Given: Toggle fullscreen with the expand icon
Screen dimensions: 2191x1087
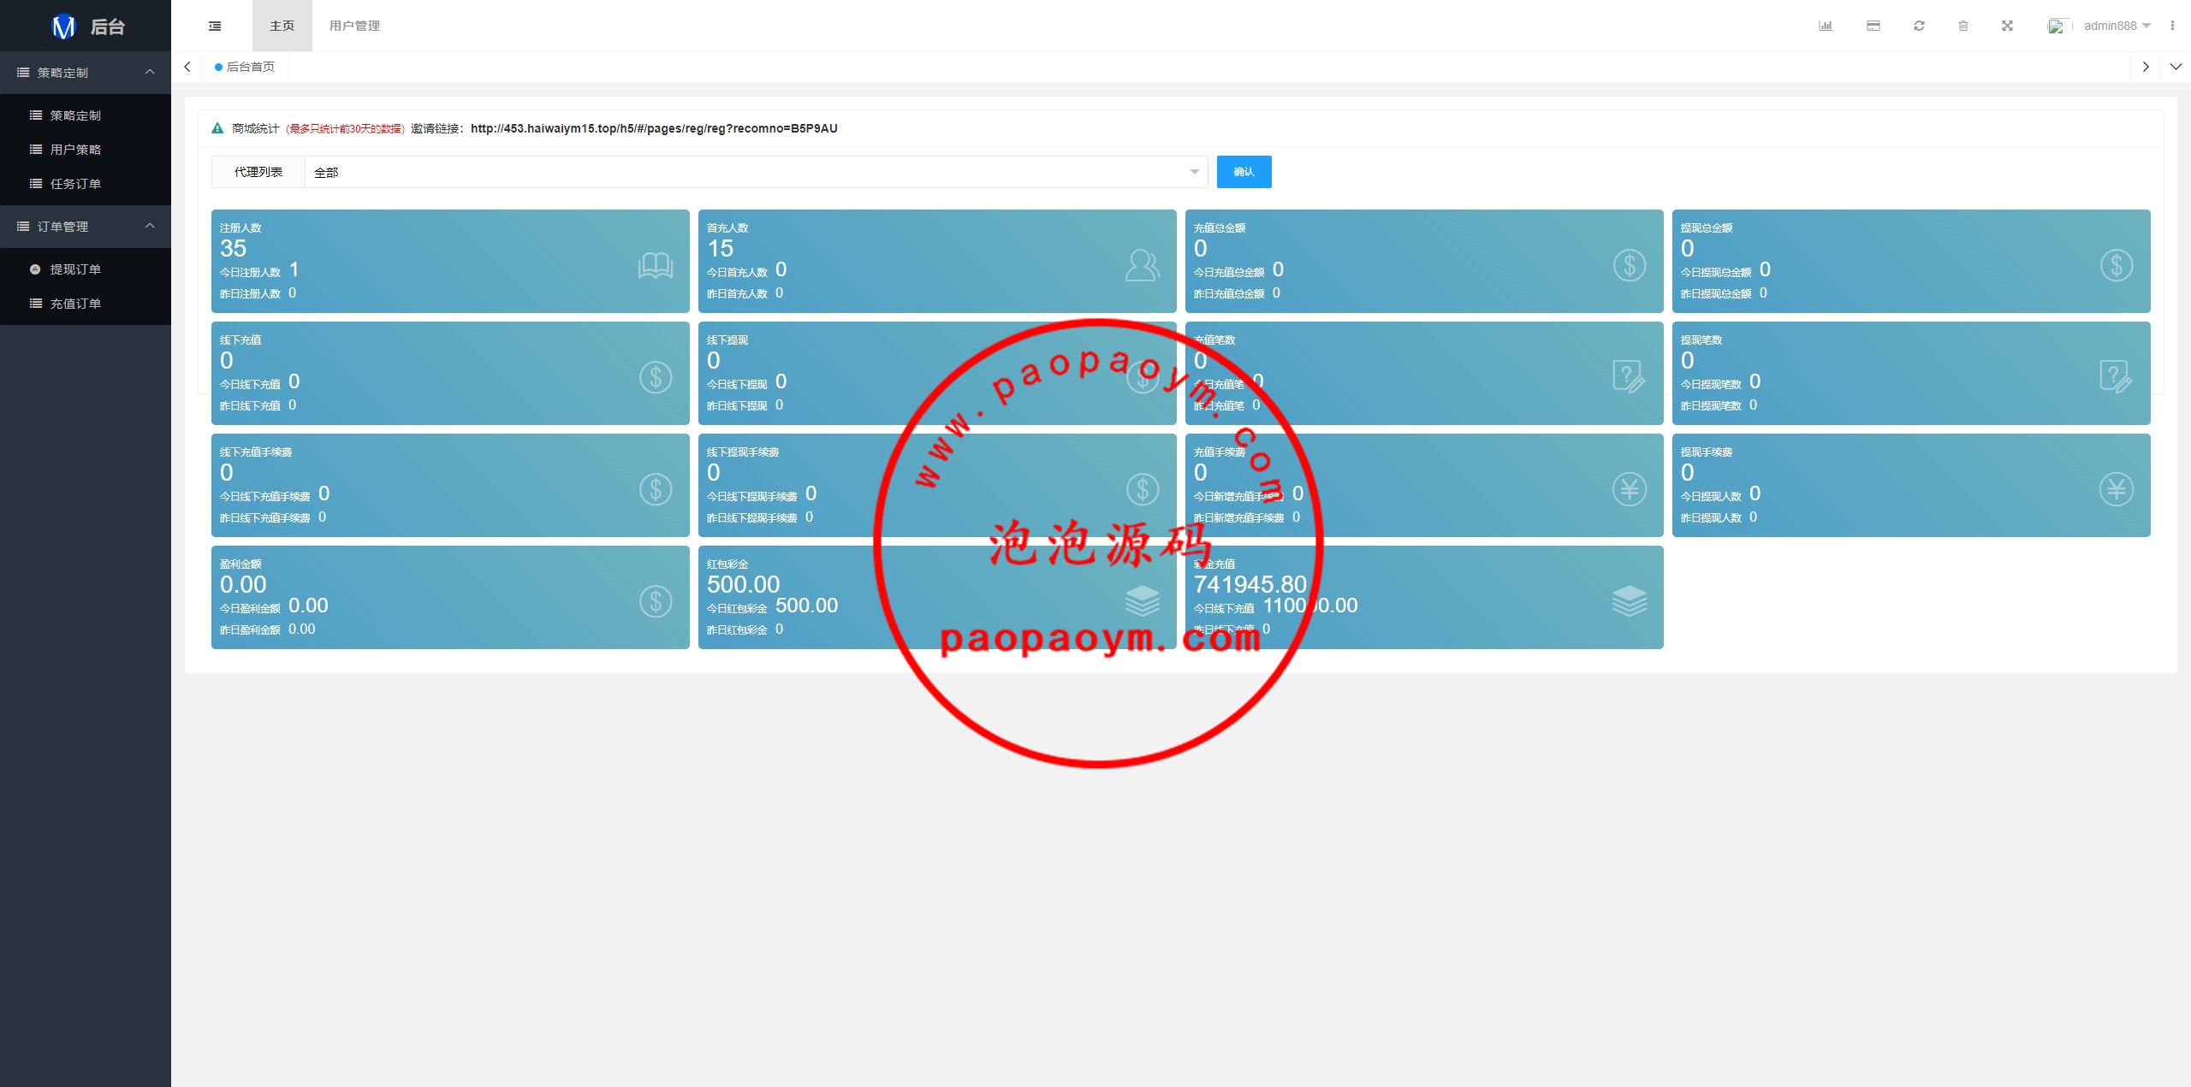Looking at the screenshot, I should click(2007, 26).
